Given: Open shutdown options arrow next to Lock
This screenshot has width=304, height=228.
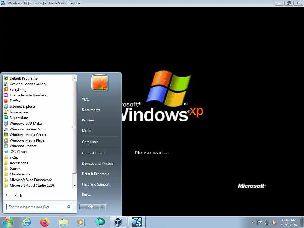Looking at the screenshot, I should coord(102,207).
